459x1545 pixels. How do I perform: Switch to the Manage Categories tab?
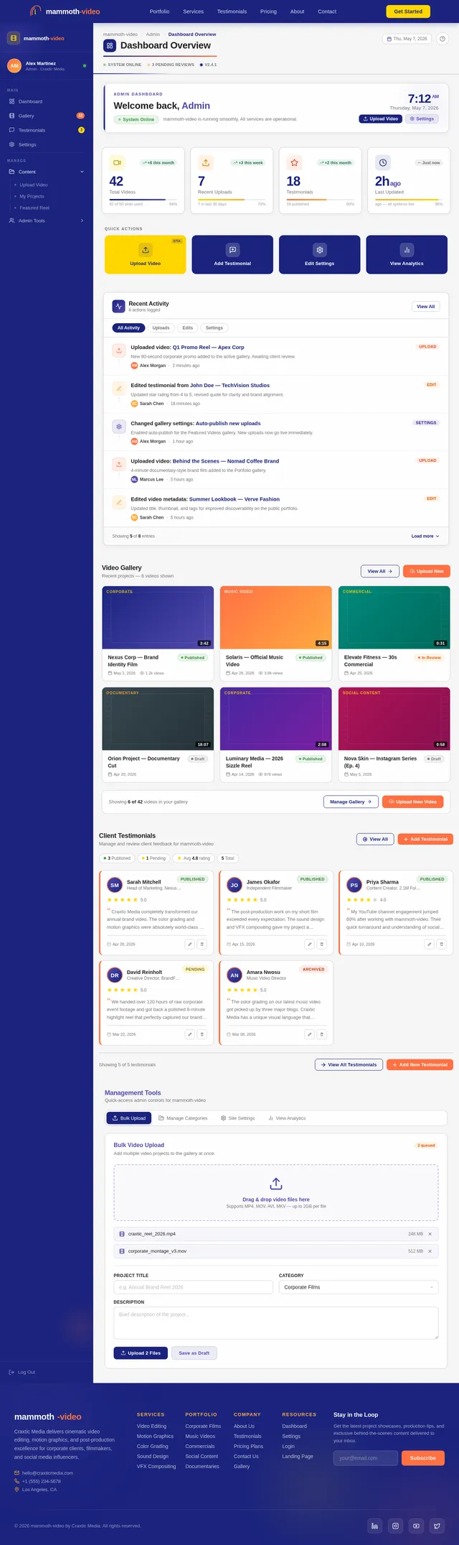coord(183,1118)
